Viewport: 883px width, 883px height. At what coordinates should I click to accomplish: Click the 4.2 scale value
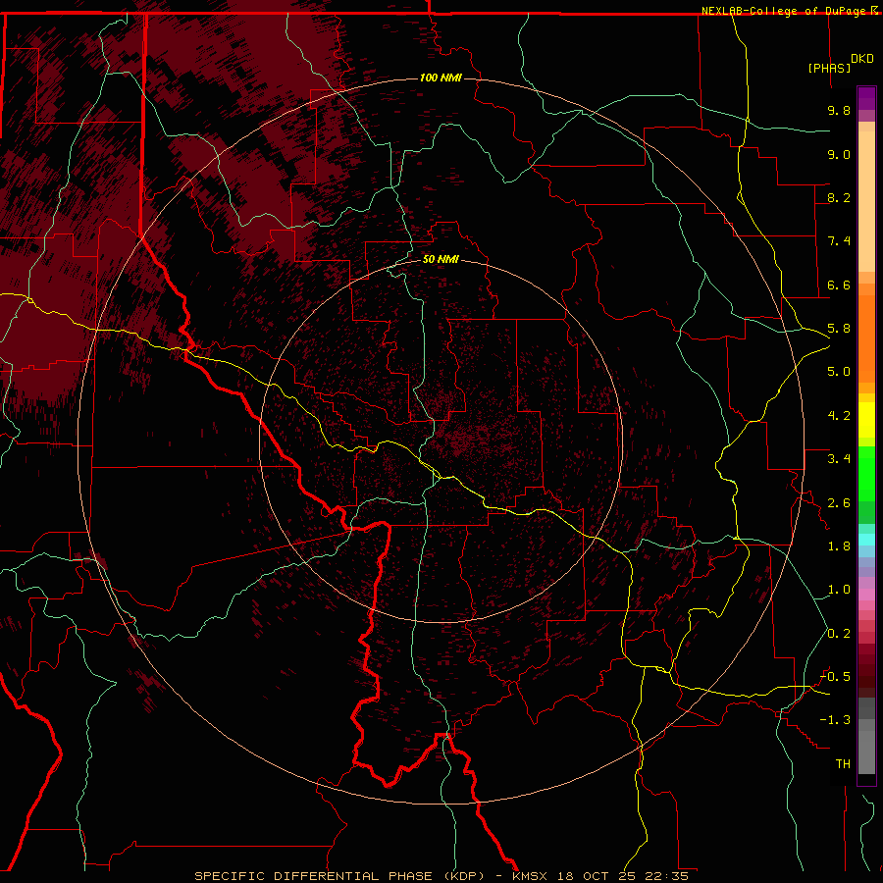coord(839,416)
